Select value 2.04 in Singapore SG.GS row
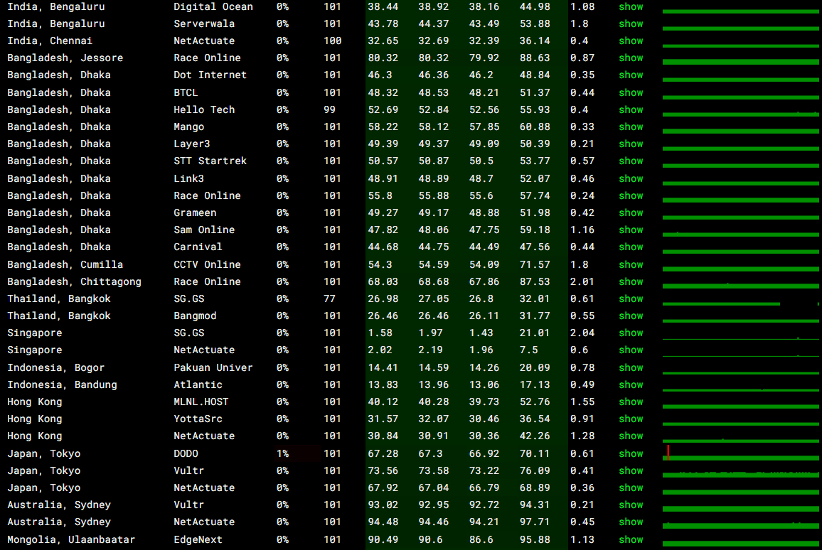This screenshot has width=822, height=550. click(582, 333)
